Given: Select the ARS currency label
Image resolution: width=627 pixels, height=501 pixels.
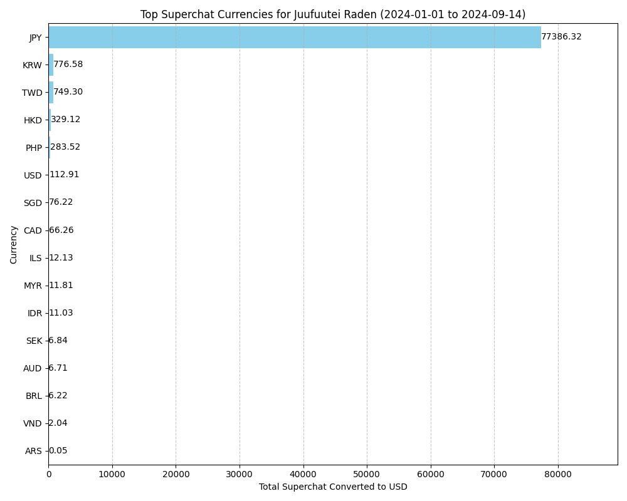Looking at the screenshot, I should (33, 451).
